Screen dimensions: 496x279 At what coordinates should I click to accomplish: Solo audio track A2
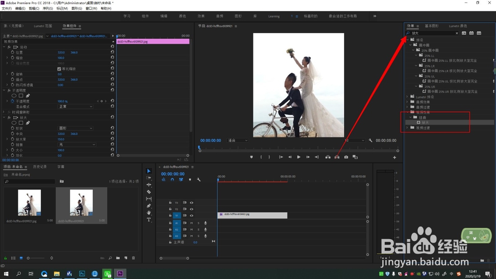click(199, 229)
